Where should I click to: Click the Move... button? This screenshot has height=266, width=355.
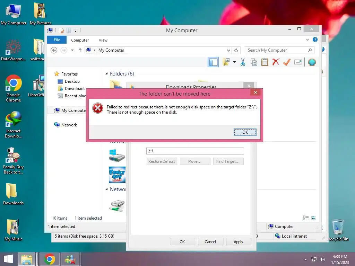click(195, 161)
